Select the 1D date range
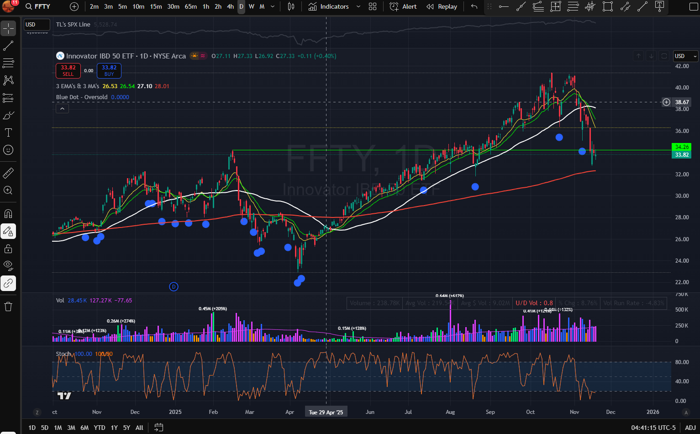This screenshot has width=700, height=434. (x=32, y=428)
